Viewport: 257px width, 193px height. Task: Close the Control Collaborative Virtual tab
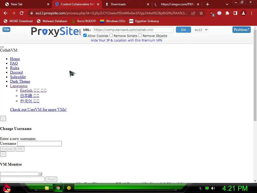click(x=98, y=4)
